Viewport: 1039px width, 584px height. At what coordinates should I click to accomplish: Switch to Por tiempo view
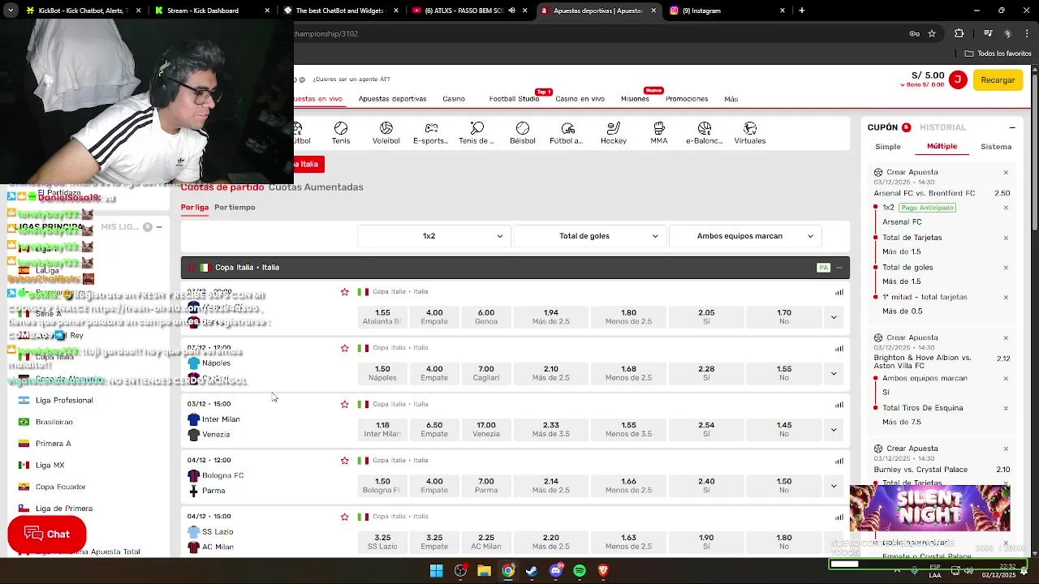point(235,208)
